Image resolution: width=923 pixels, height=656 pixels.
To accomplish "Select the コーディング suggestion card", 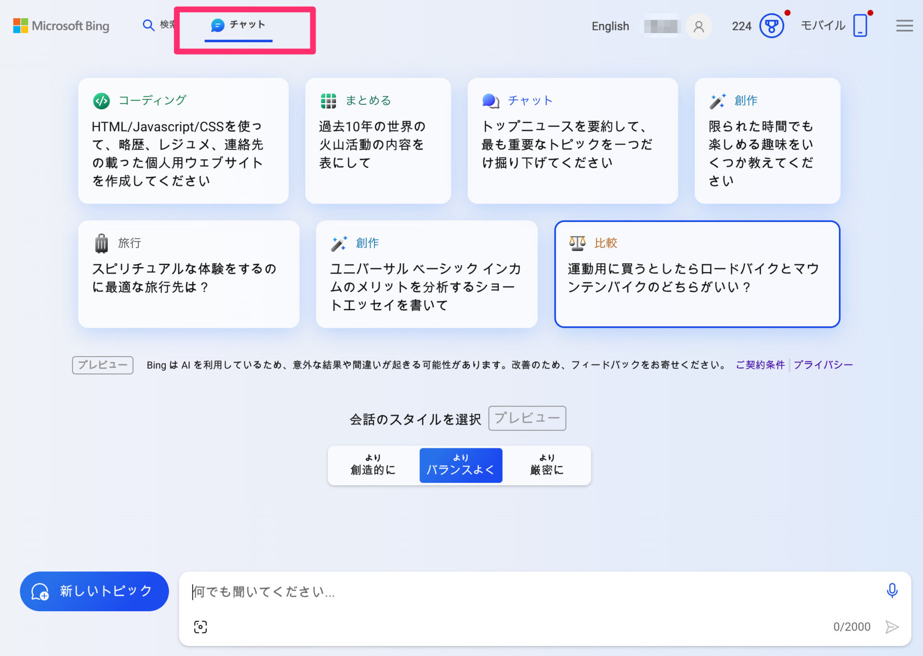I will coord(183,141).
